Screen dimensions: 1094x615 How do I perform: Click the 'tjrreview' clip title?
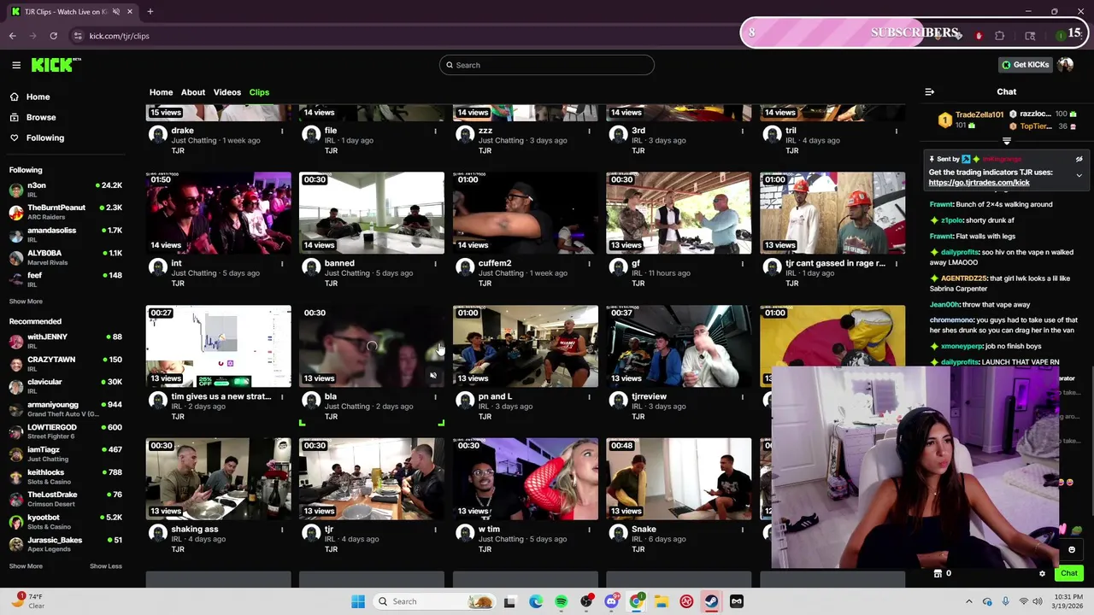pyautogui.click(x=649, y=396)
